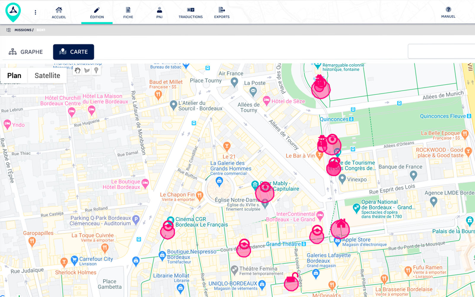Click the Théâtre Femina pin
This screenshot has width=475, height=297.
235,270
